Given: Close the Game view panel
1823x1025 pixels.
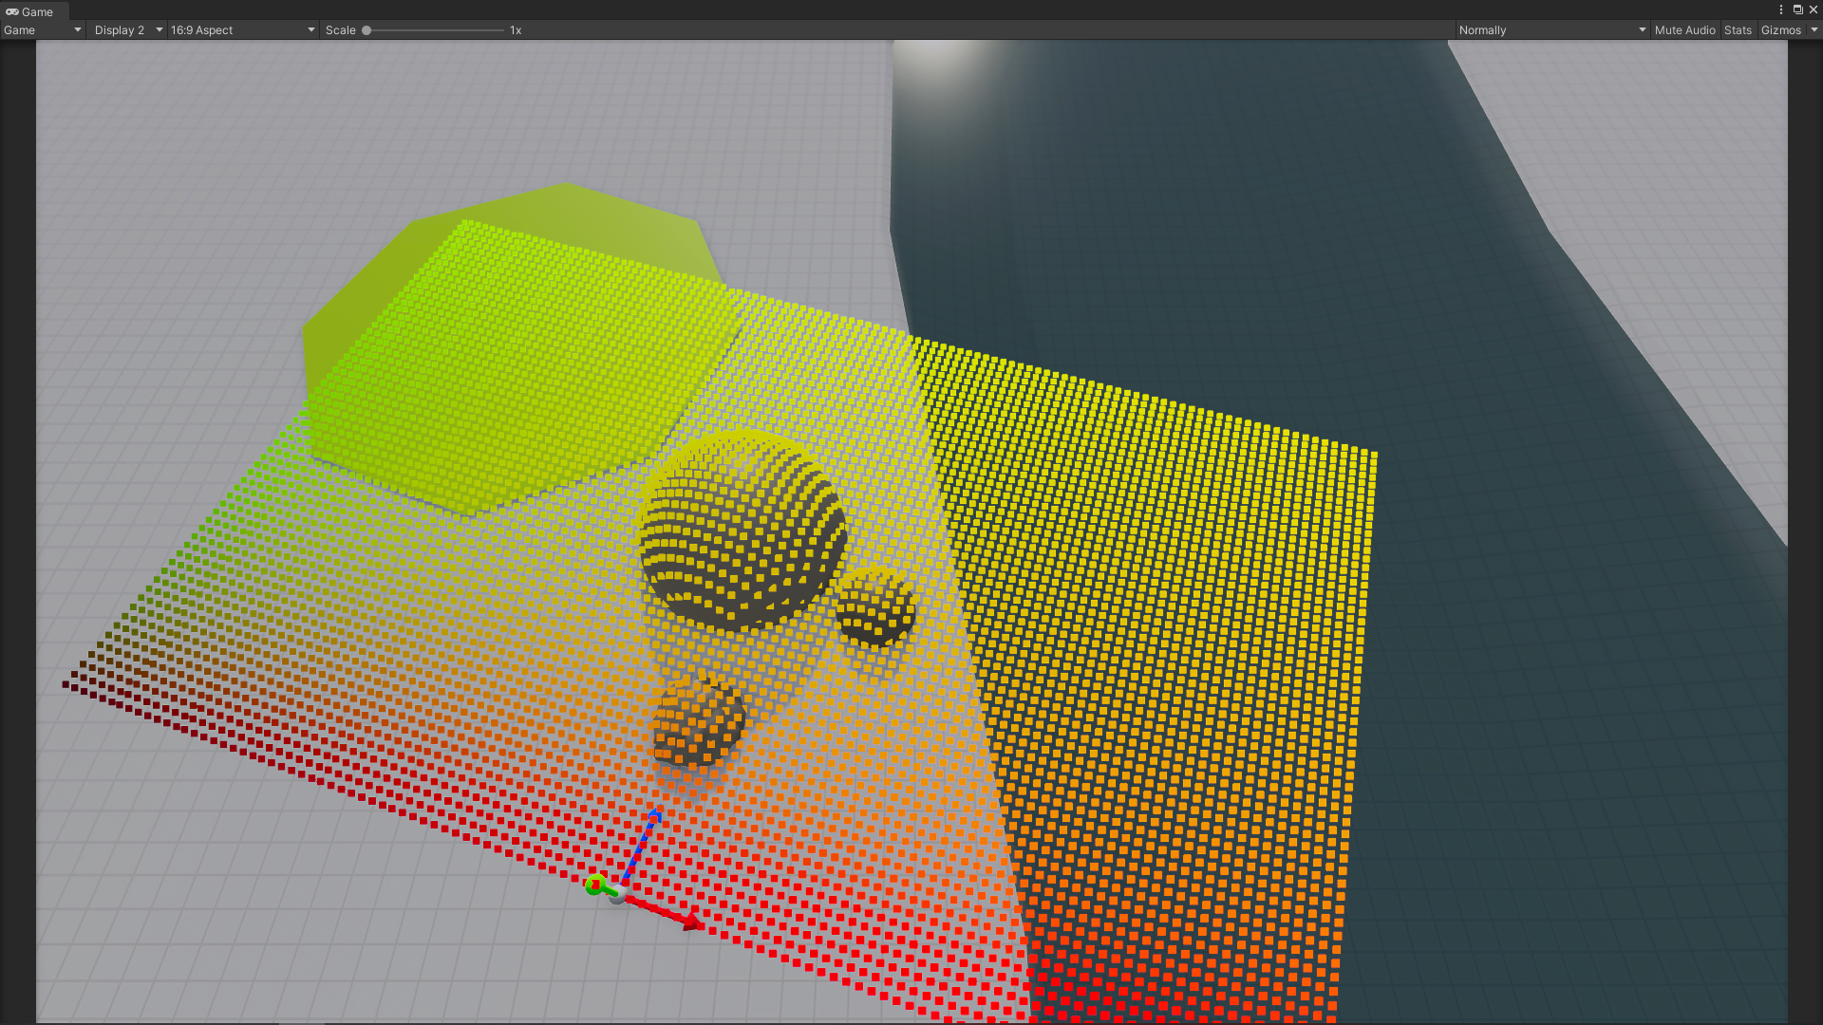Looking at the screenshot, I should [1813, 9].
